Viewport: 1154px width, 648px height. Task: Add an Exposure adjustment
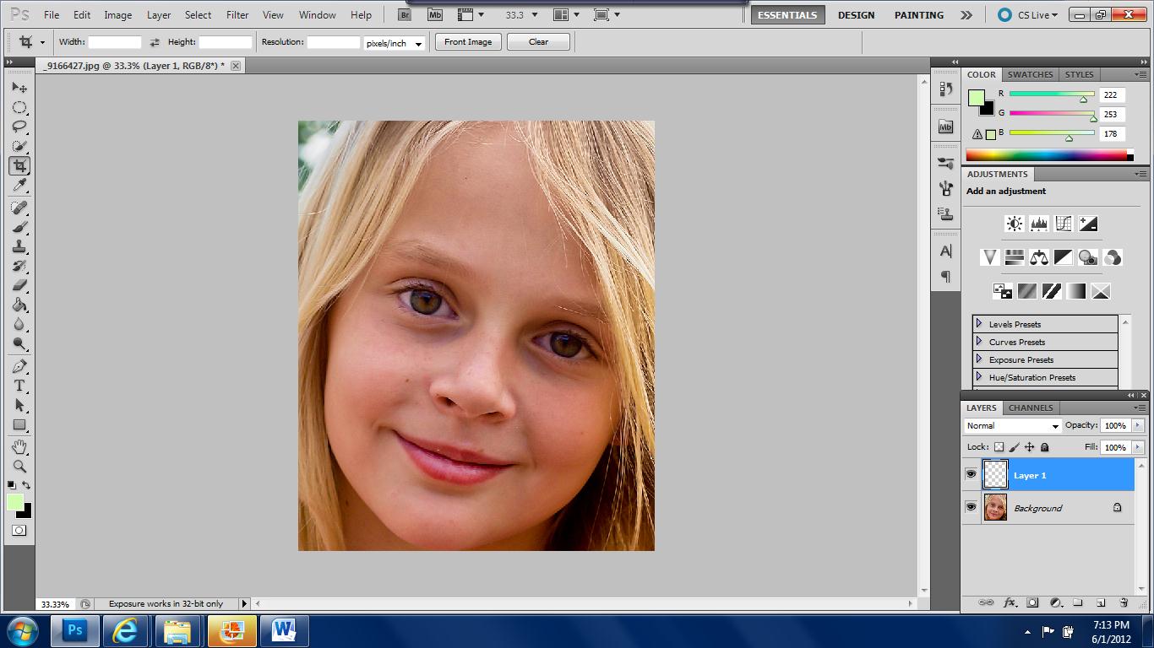click(x=1088, y=224)
